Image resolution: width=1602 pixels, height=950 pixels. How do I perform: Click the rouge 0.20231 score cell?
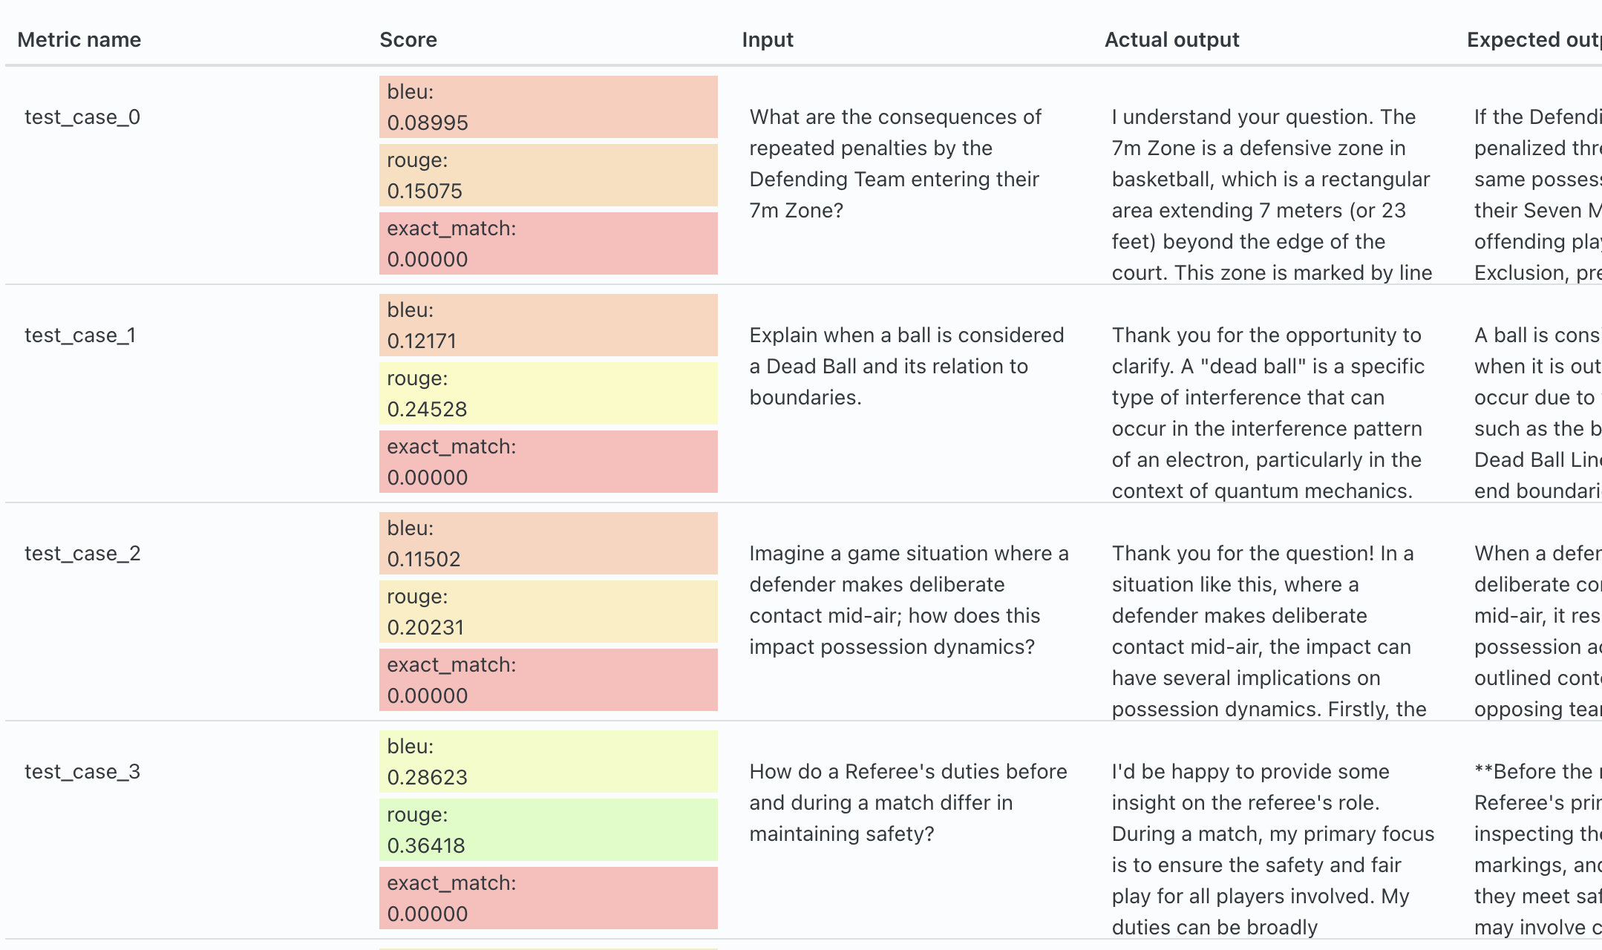[548, 612]
